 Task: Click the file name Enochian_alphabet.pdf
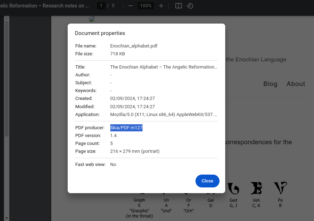point(134,46)
